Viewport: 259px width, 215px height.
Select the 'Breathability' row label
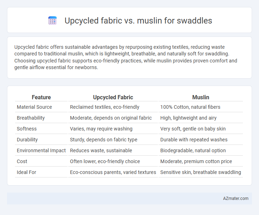tap(31, 118)
